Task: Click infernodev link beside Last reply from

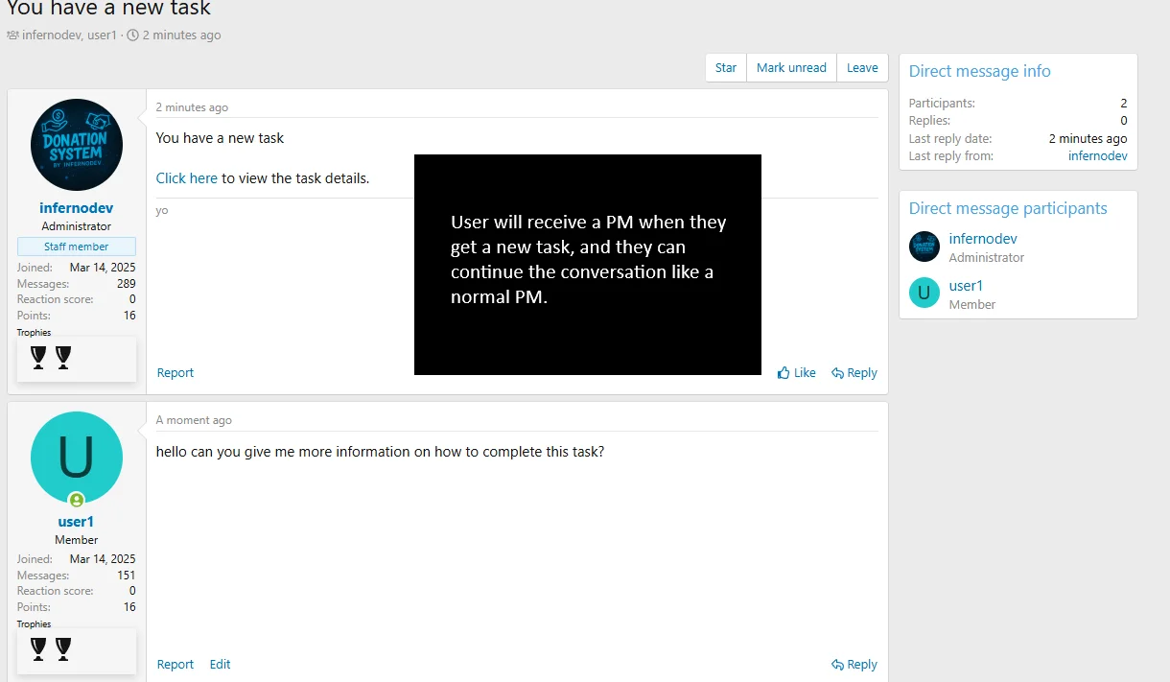Action: pos(1097,156)
